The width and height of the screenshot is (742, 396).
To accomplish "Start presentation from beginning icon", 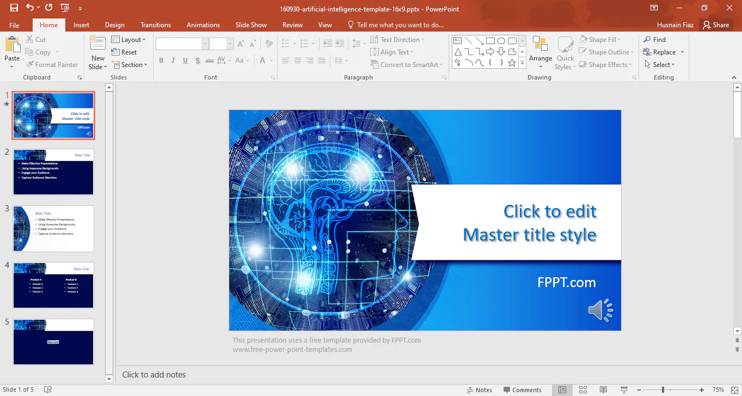I will click(65, 8).
